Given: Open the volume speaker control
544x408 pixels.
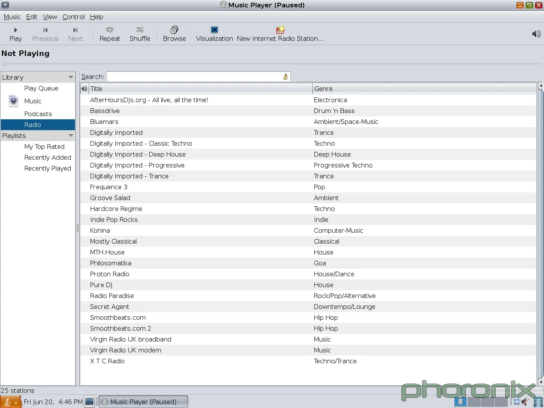Looking at the screenshot, I should tap(536, 34).
